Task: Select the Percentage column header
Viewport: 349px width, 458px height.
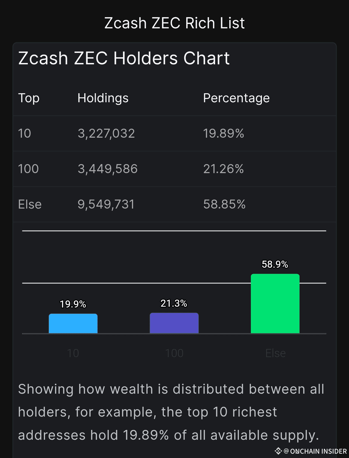Action: [x=236, y=98]
